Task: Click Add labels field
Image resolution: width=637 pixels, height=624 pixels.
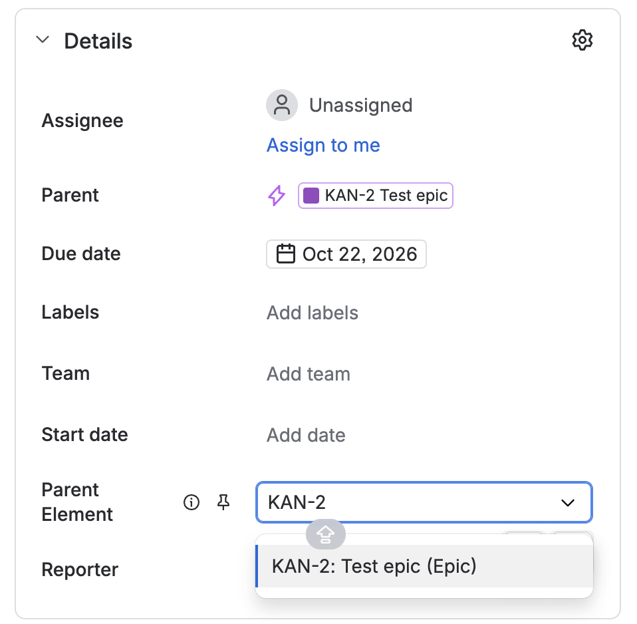Action: point(312,313)
